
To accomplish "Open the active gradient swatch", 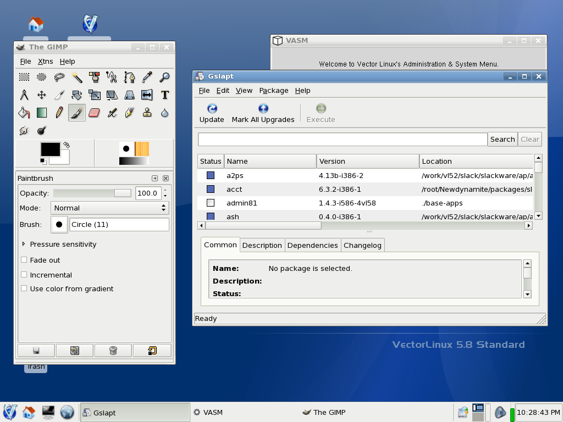I will (134, 161).
